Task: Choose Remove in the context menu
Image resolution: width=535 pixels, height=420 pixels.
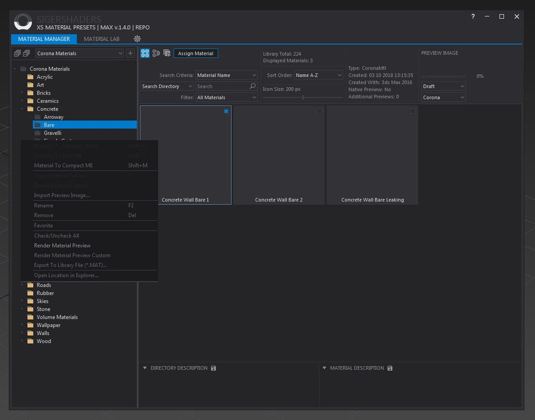Action: tap(89, 215)
